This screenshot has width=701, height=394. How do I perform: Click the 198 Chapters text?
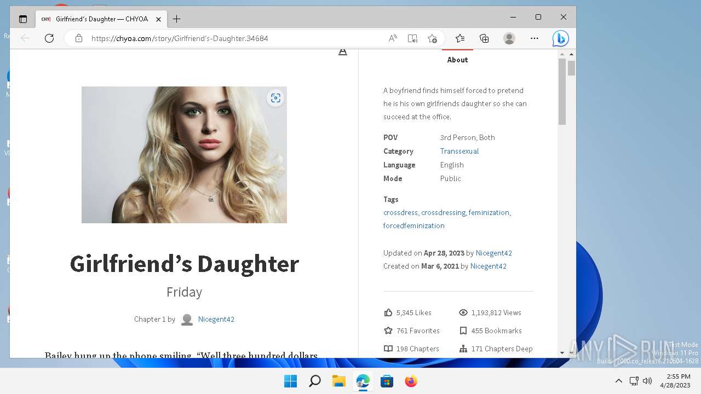click(x=418, y=349)
